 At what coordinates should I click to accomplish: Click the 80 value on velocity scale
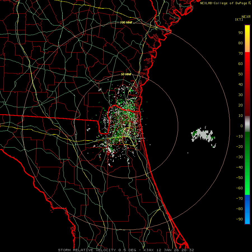click(241, 43)
